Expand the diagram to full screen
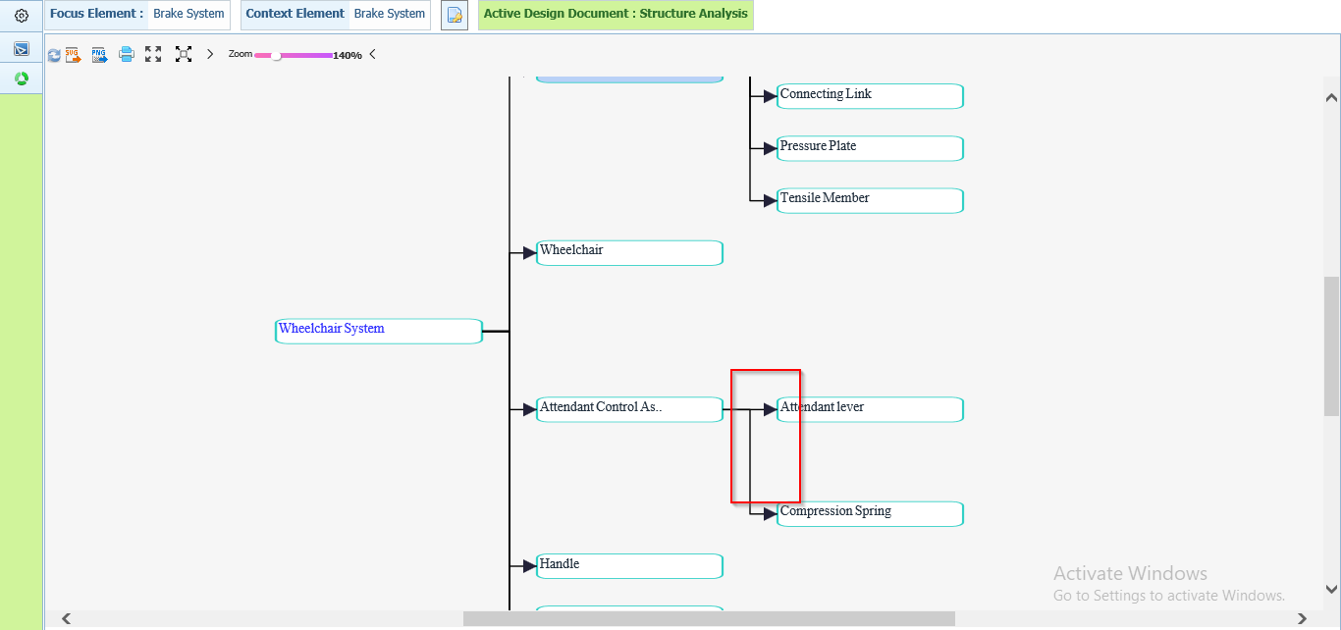The width and height of the screenshot is (1341, 630). click(x=153, y=55)
